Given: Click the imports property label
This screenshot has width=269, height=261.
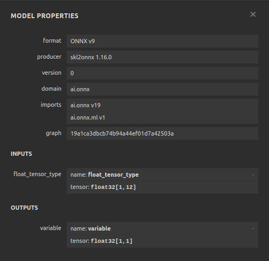Looking at the screenshot, I should click(x=51, y=105).
